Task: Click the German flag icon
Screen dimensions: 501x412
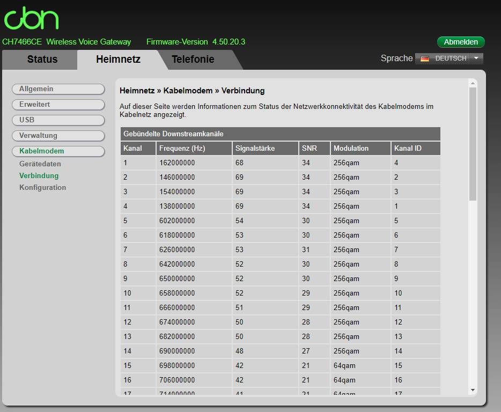Action: pyautogui.click(x=425, y=58)
